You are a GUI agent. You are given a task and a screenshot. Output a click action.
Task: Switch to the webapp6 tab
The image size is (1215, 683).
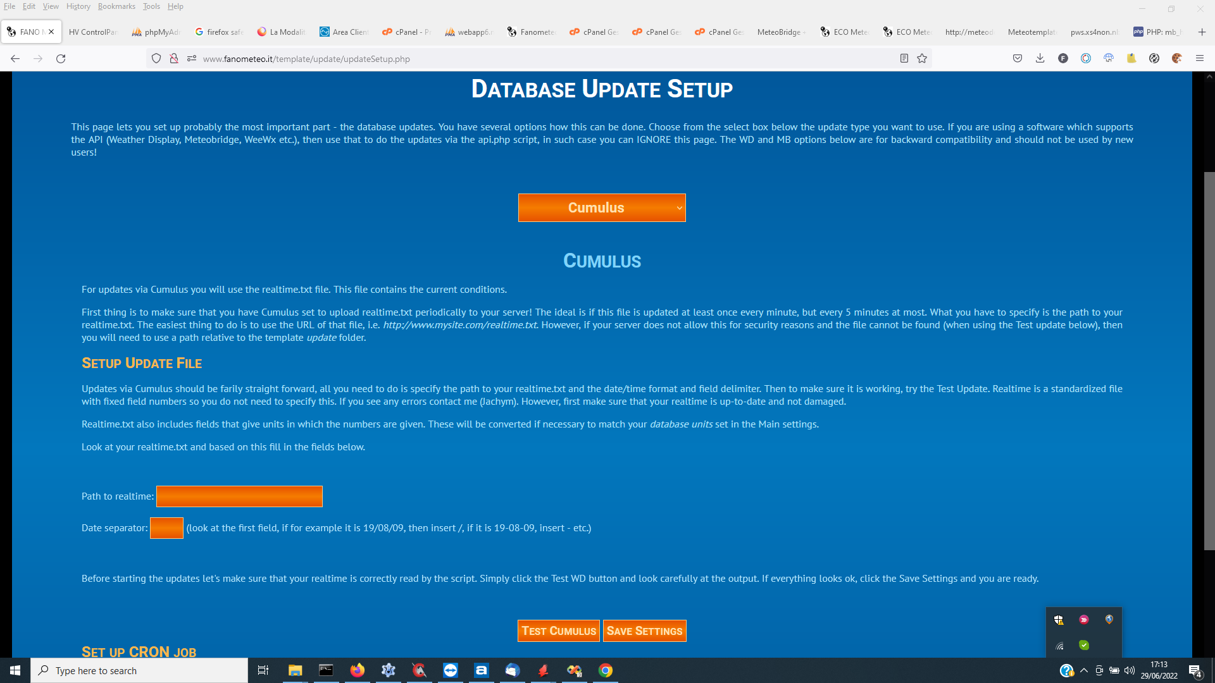(470, 32)
